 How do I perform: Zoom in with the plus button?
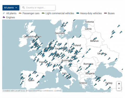119,84
